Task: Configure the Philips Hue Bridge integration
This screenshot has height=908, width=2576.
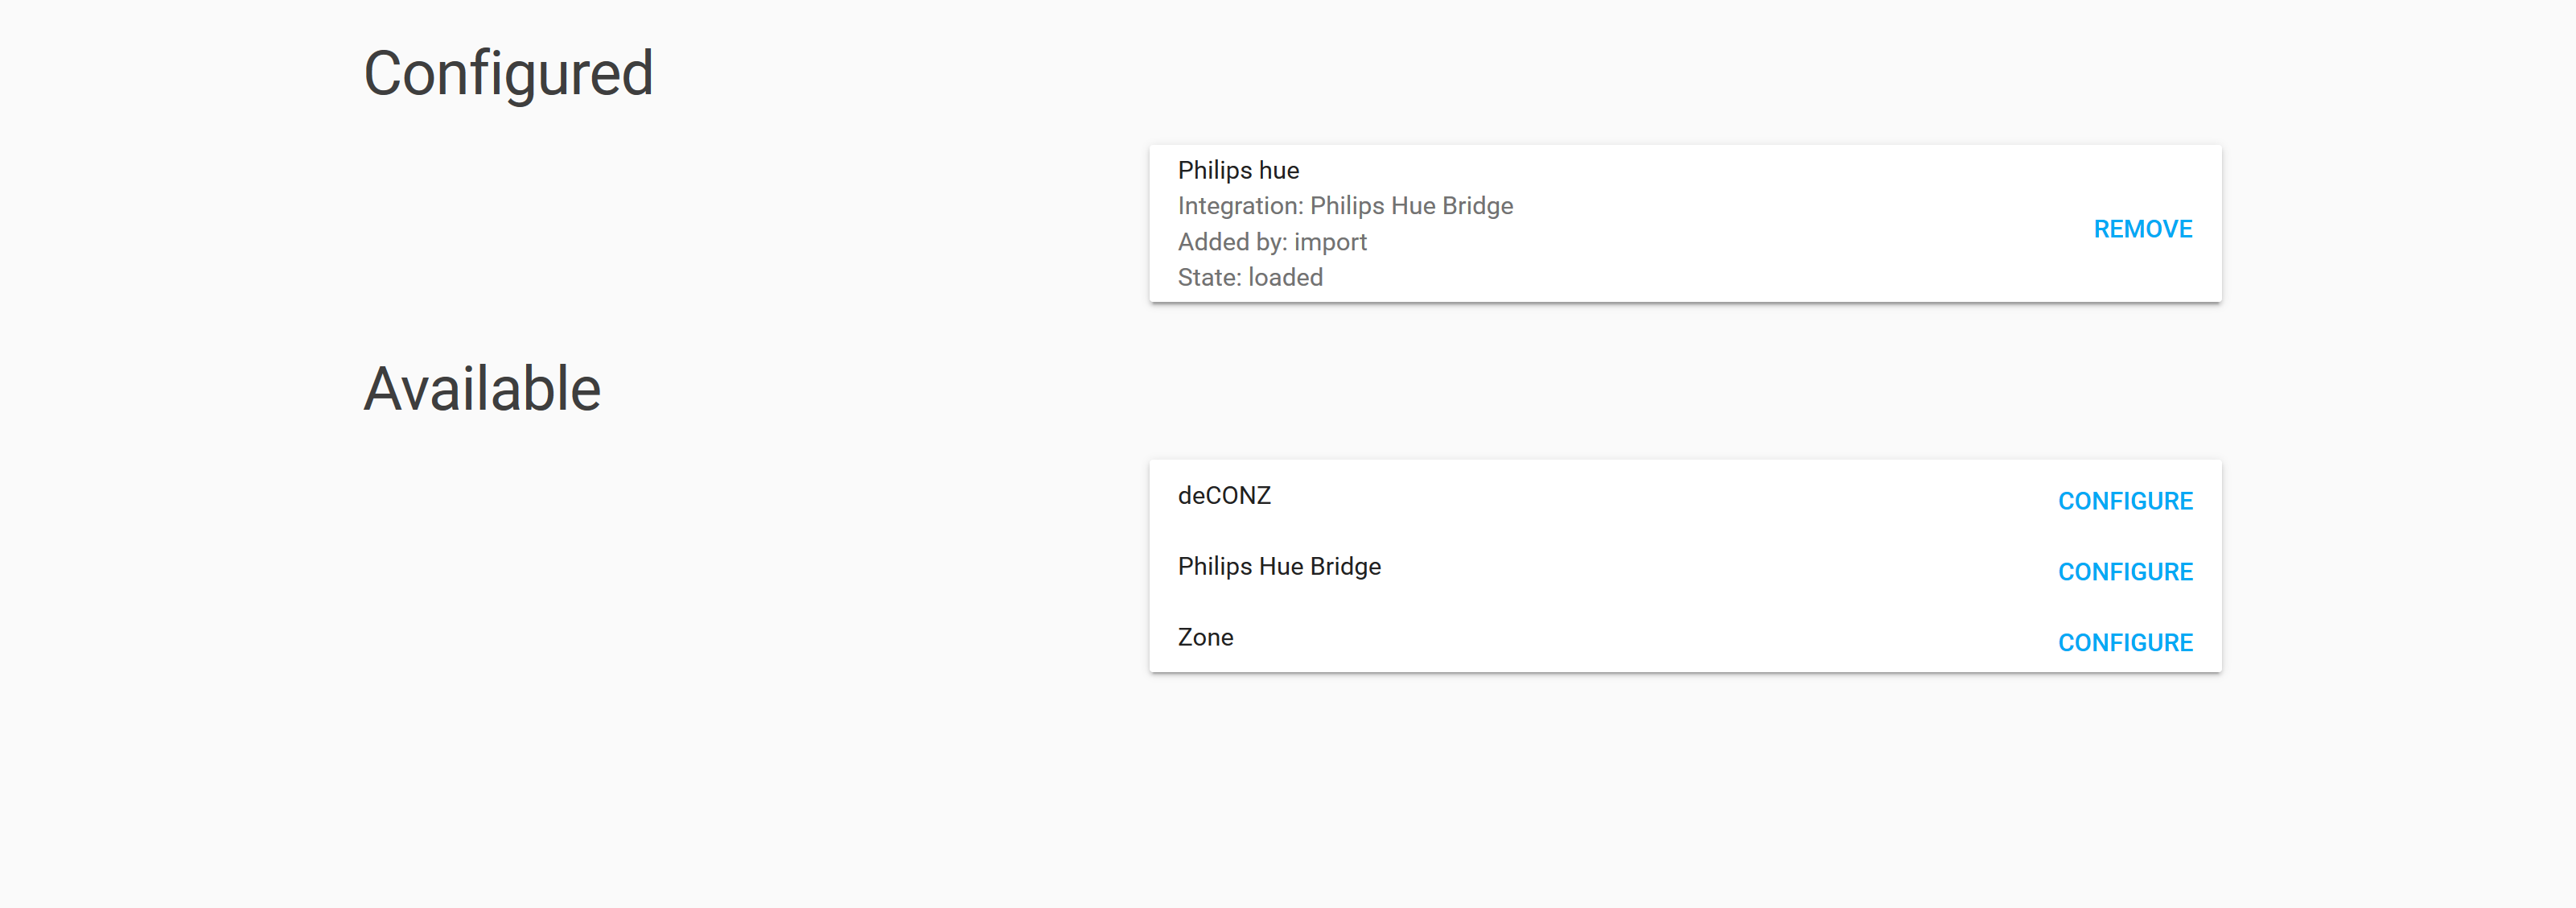Action: [x=2125, y=572]
